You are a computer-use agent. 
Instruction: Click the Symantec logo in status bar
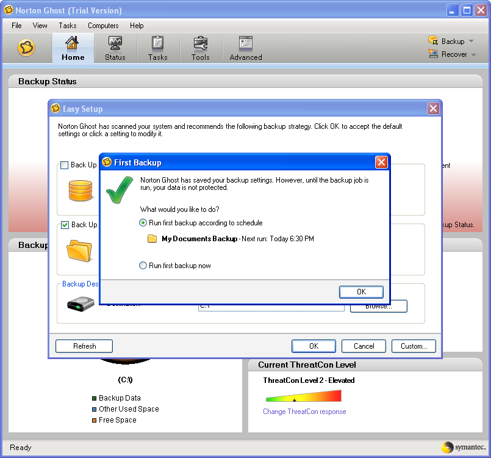pyautogui.click(x=464, y=447)
